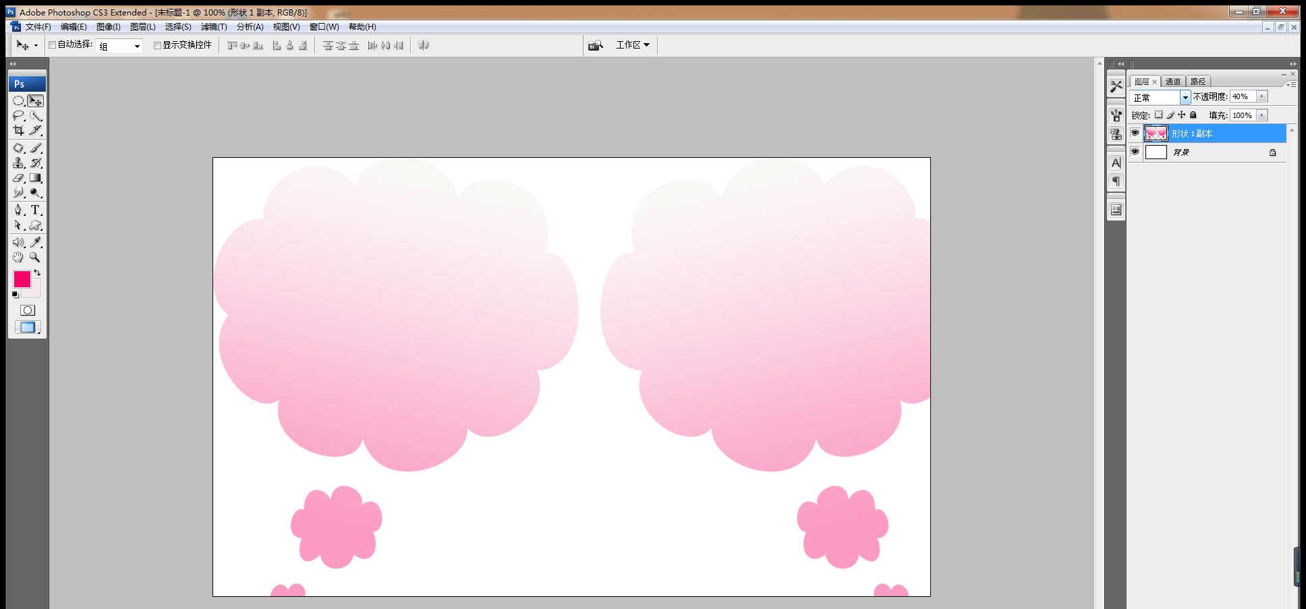
Task: Toggle lock transparent pixels
Action: pyautogui.click(x=1159, y=115)
